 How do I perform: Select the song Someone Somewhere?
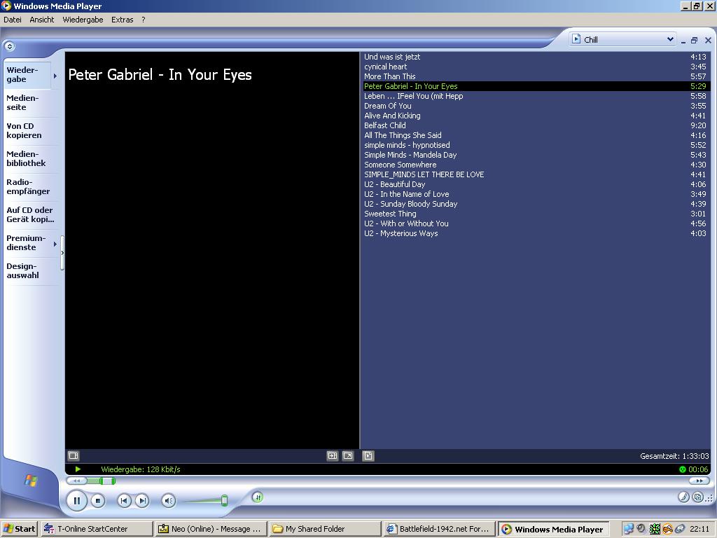pos(535,165)
